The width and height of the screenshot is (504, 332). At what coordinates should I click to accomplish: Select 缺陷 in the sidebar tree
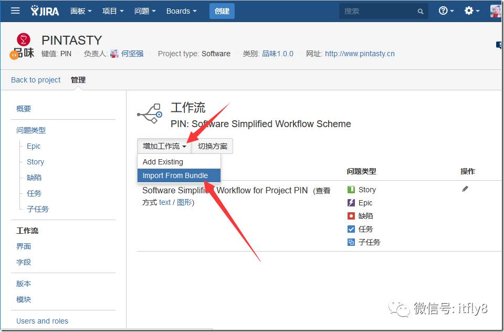34,178
